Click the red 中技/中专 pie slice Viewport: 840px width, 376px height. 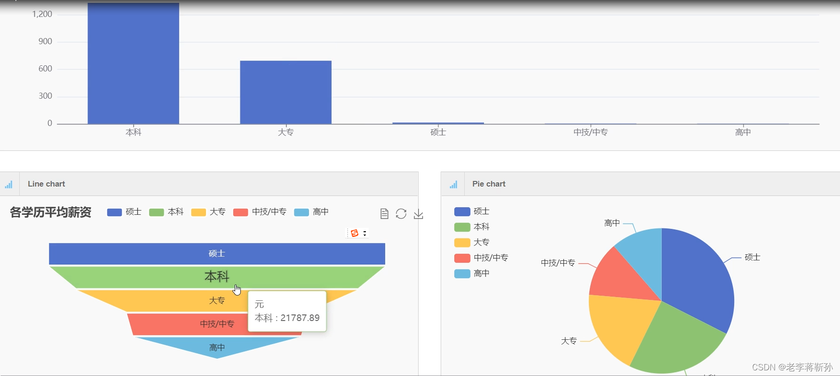(x=618, y=277)
